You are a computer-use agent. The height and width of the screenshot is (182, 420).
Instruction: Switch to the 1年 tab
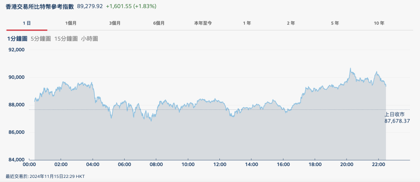pos(247,23)
